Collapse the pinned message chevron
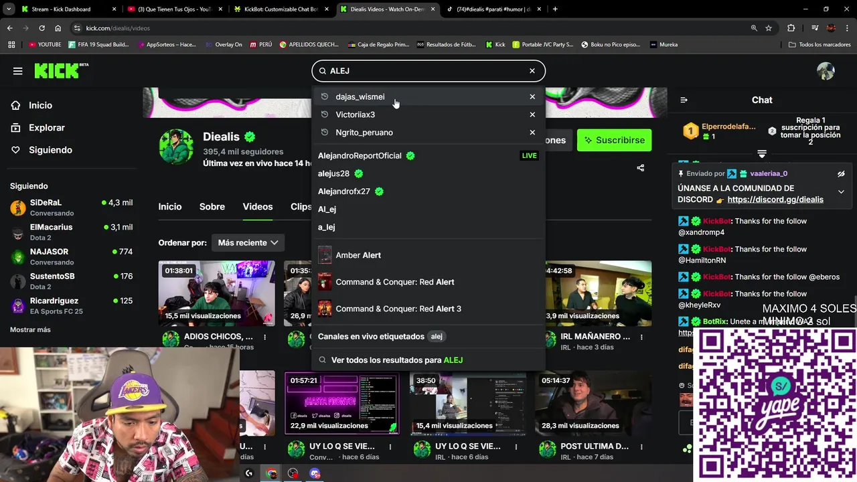 pyautogui.click(x=842, y=191)
